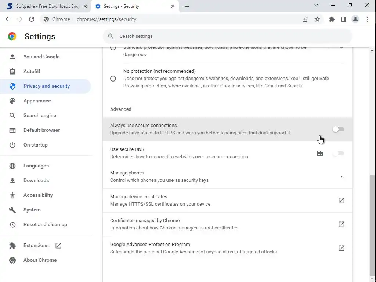Click the reload page icon
The width and height of the screenshot is (376, 282).
click(32, 19)
